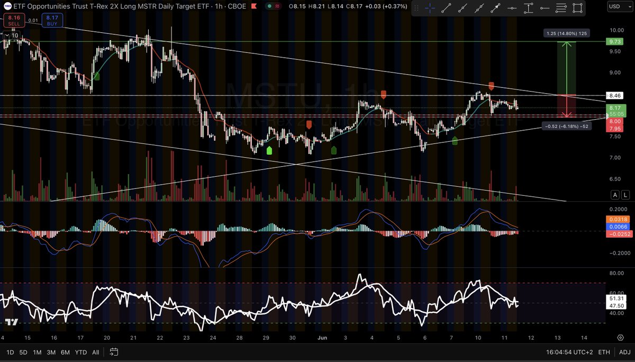This screenshot has width=635, height=362.
Task: Click the -0.52 (-6.18%) -52 loss label
Action: 567,126
